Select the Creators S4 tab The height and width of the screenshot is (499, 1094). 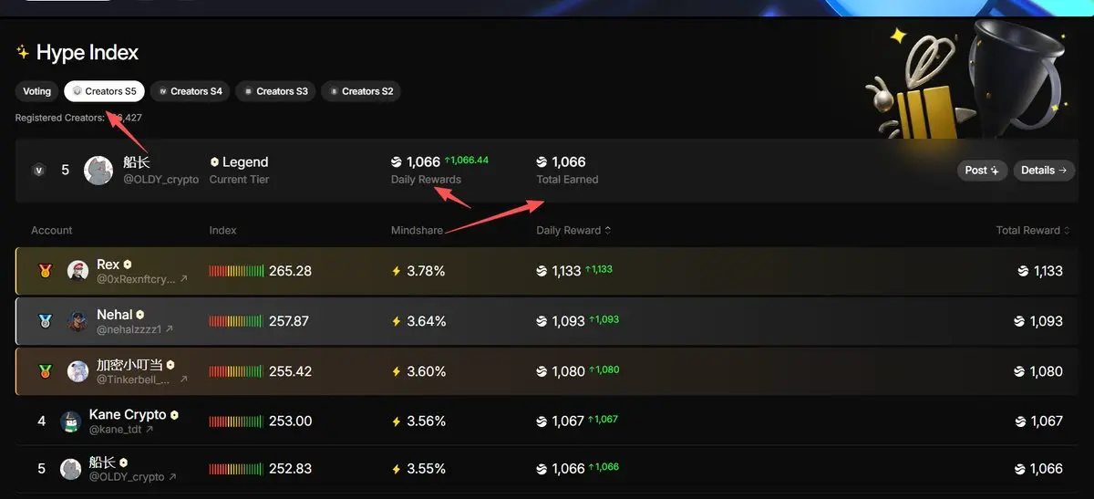tap(190, 91)
